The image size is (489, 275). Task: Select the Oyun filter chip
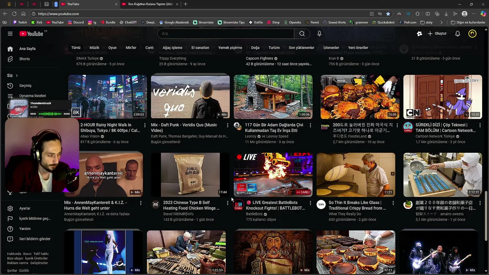[112, 48]
